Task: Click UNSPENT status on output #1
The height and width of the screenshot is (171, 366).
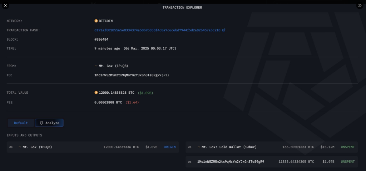Action: pos(347,161)
